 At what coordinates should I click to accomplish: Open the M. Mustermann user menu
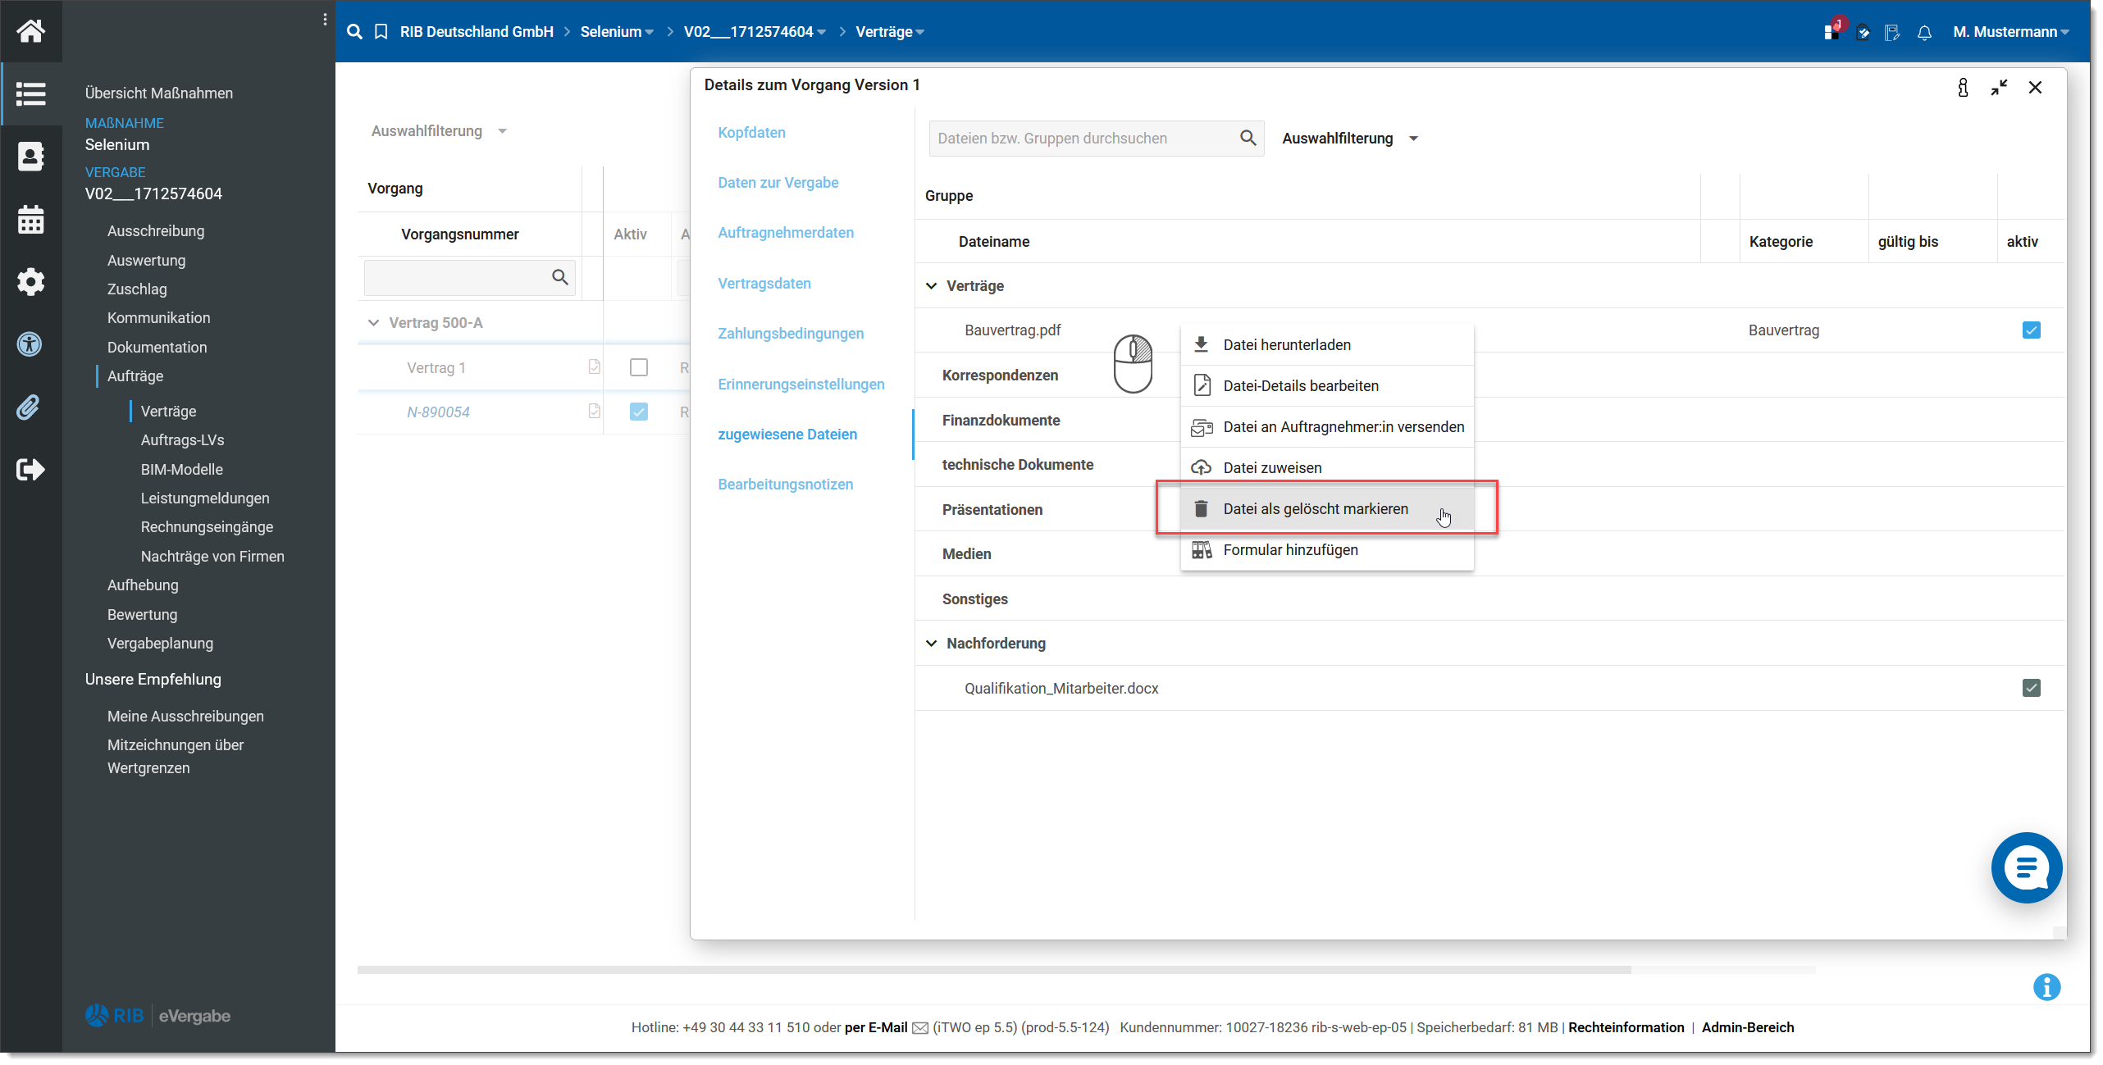(2010, 31)
